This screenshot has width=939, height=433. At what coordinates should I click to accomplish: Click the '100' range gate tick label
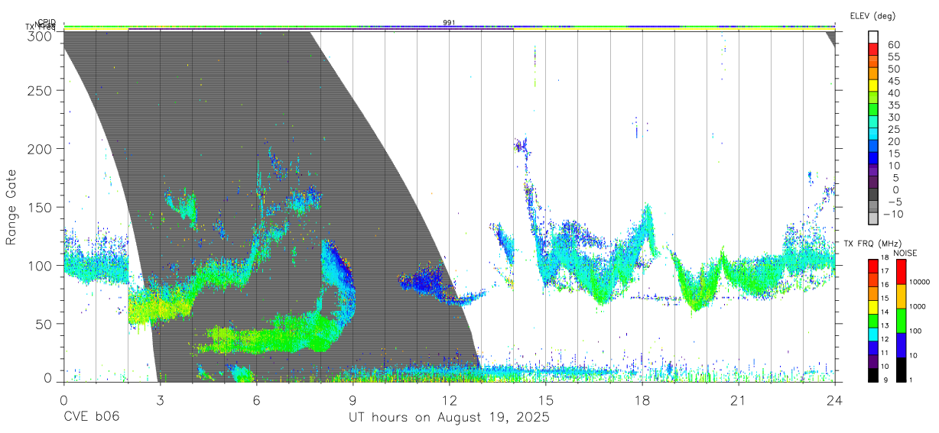(41, 265)
